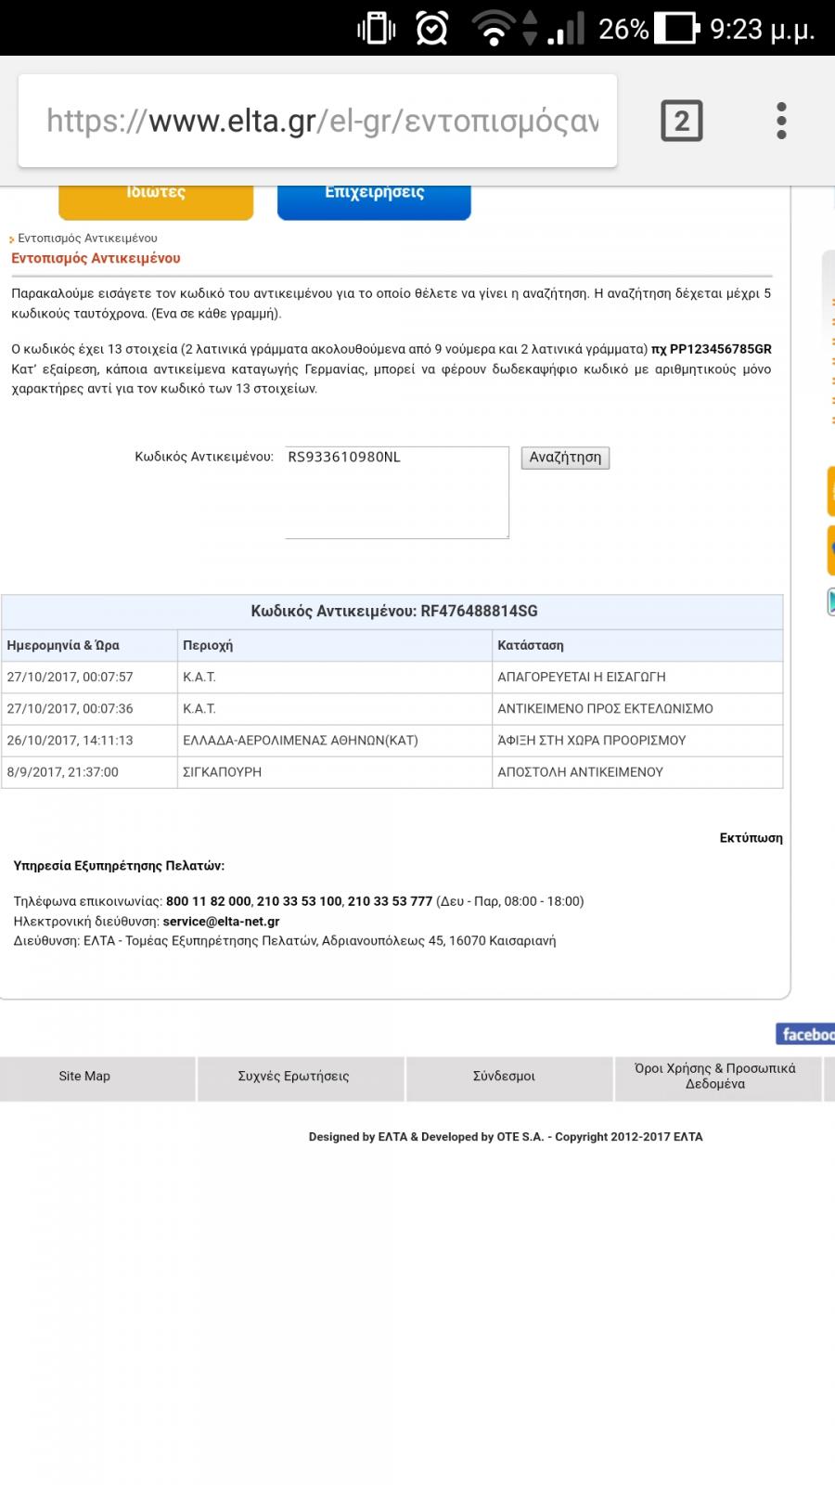835x1485 pixels.
Task: Tap the Υπηρεσία Εξυπηρέτησης Πελατών heading
Action: tap(119, 865)
